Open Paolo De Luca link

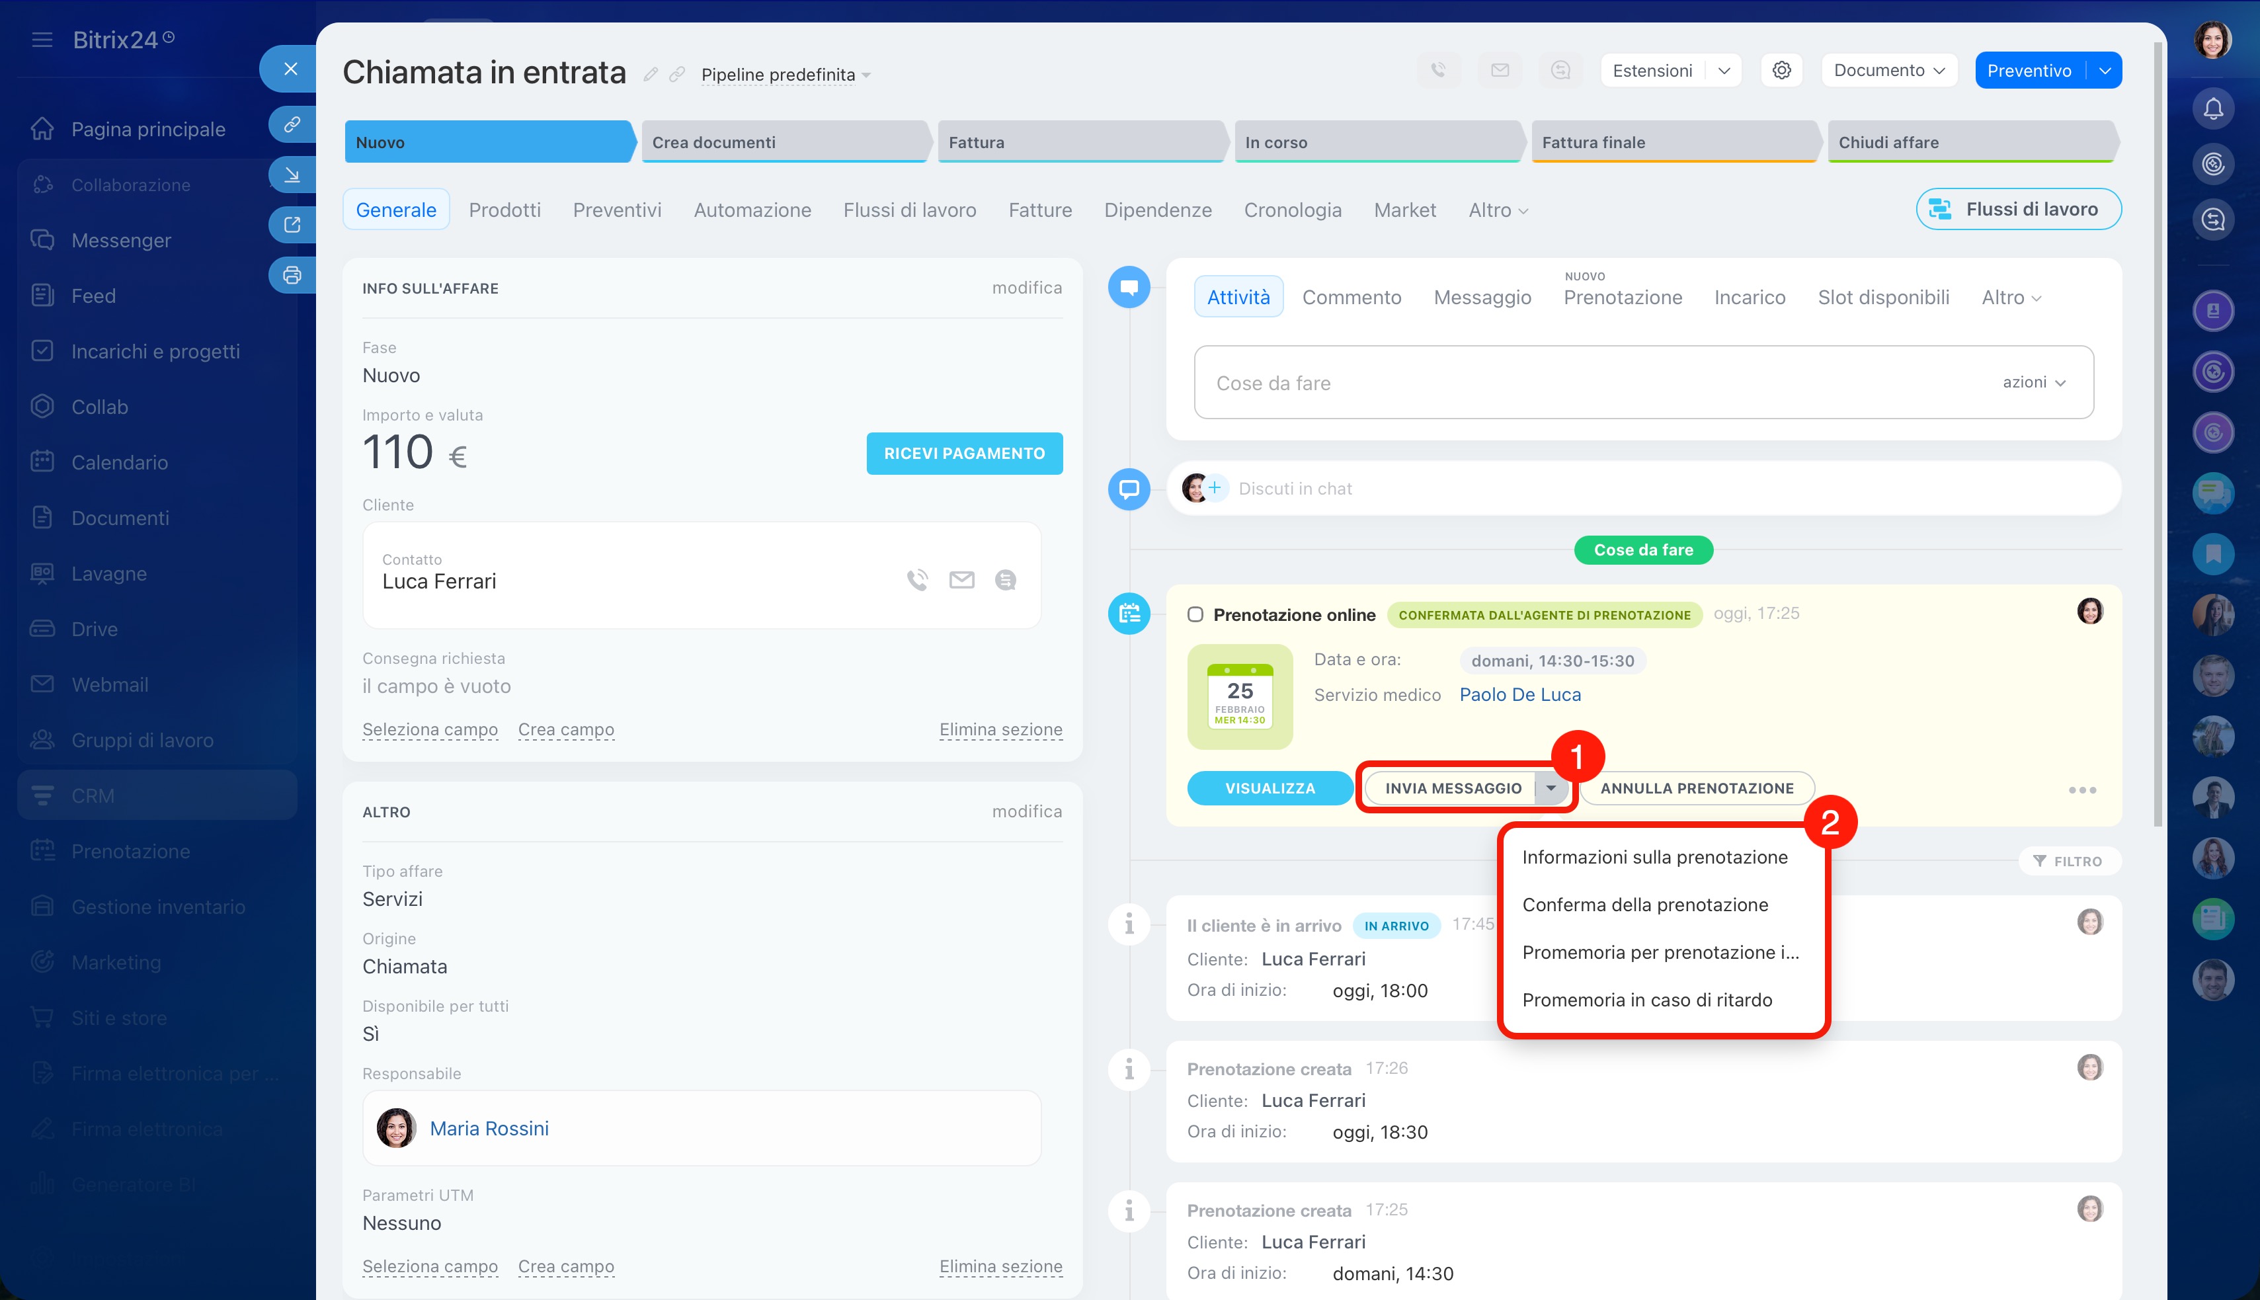click(x=1519, y=695)
